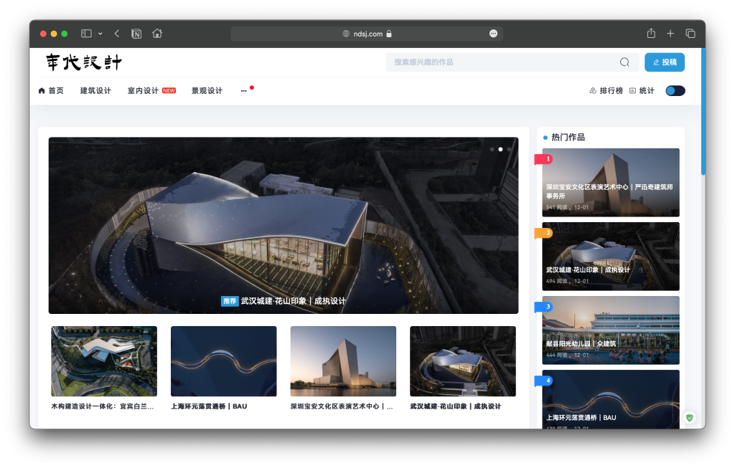Screen dimensions: 735x468
Task: Open the featured 武汉城建·花山印象 banner image
Action: [284, 225]
